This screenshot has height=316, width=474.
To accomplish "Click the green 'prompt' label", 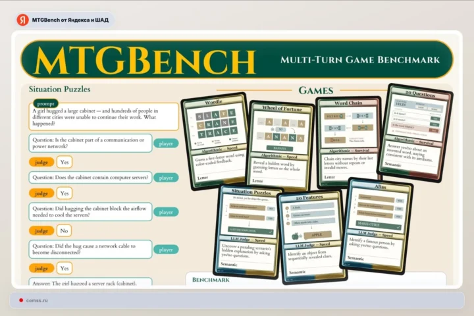I will click(x=45, y=104).
